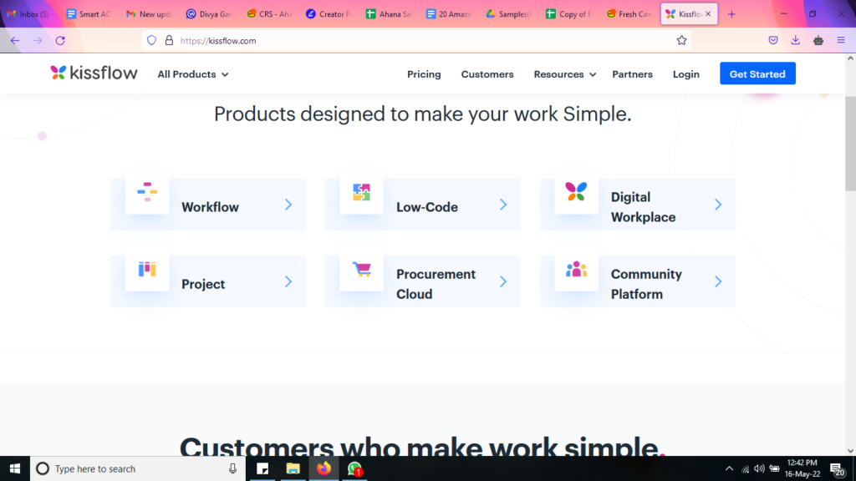Go back to the previous page
Viewport: 856px width, 481px height.
pos(15,40)
